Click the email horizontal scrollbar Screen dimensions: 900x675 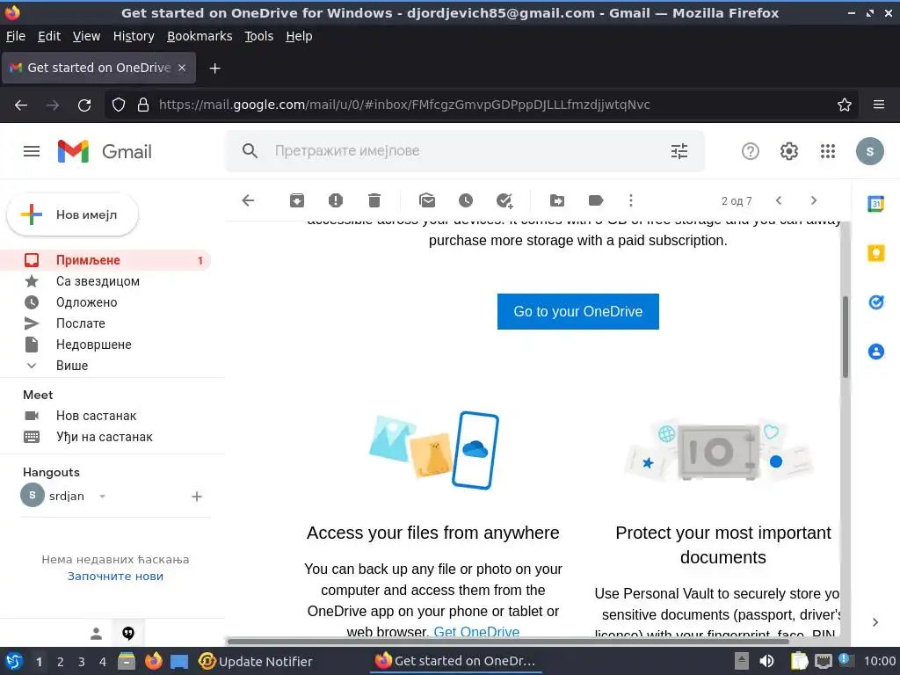509,641
